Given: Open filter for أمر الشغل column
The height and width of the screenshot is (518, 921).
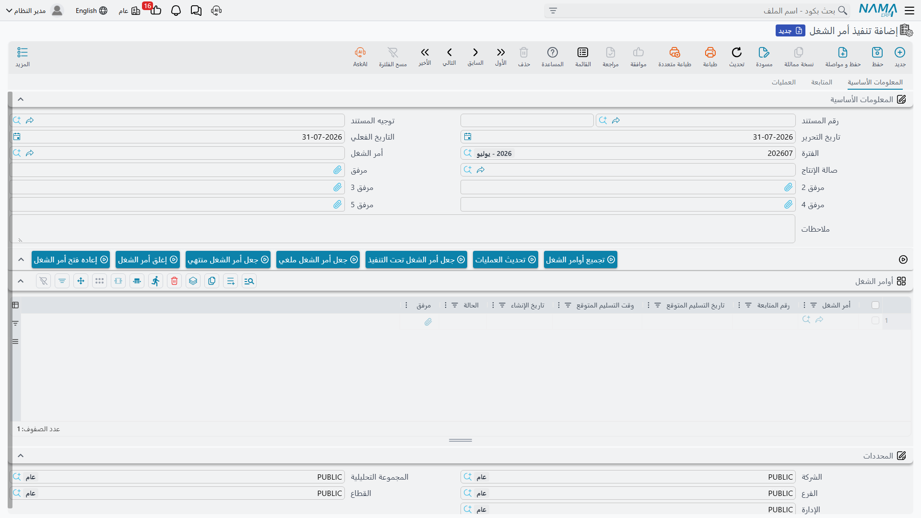Looking at the screenshot, I should [814, 305].
